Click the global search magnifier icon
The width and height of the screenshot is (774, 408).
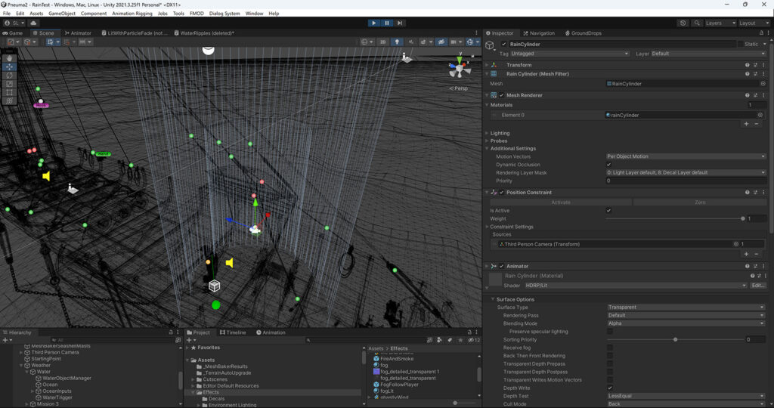pos(695,23)
